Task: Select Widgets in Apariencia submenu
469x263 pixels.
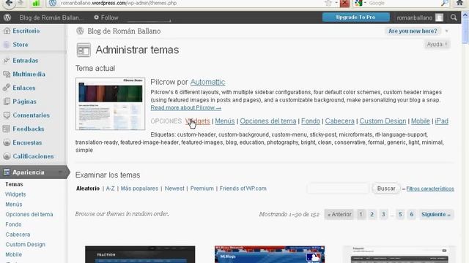Action: click(x=15, y=194)
